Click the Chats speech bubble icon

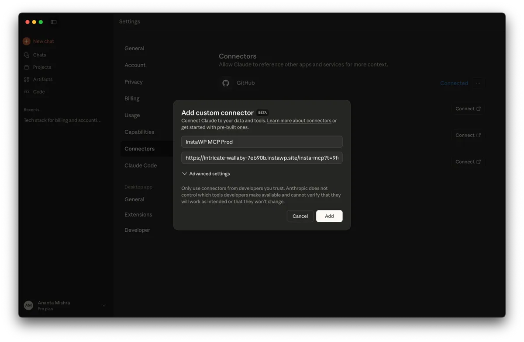click(27, 55)
